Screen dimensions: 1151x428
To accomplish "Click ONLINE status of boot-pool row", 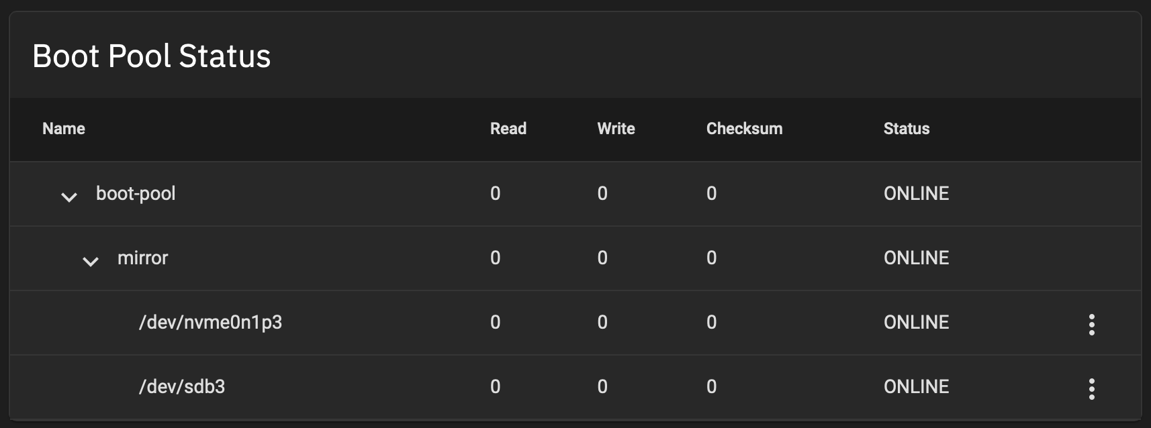I will (x=916, y=193).
